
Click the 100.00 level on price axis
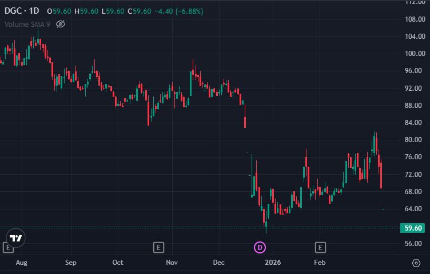click(x=413, y=54)
